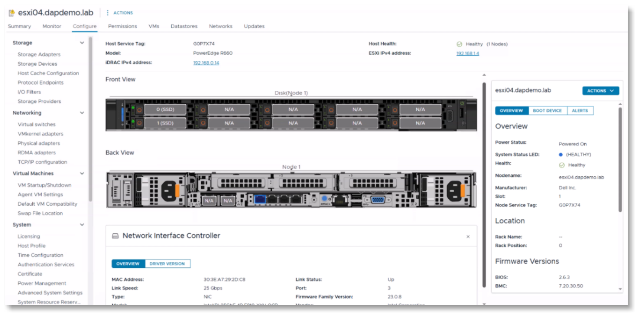Select Protocol Endpoints
Viewport: 640px width, 317px height.
40,83
